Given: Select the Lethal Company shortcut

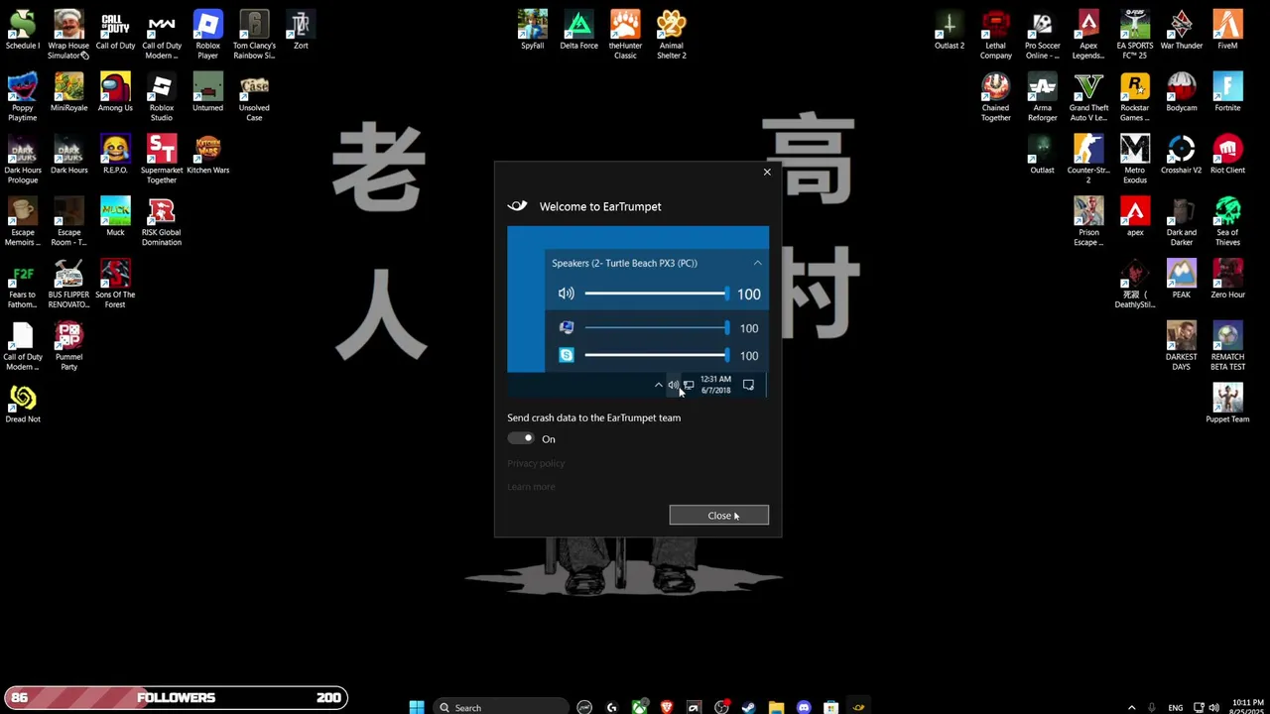Looking at the screenshot, I should (995, 36).
